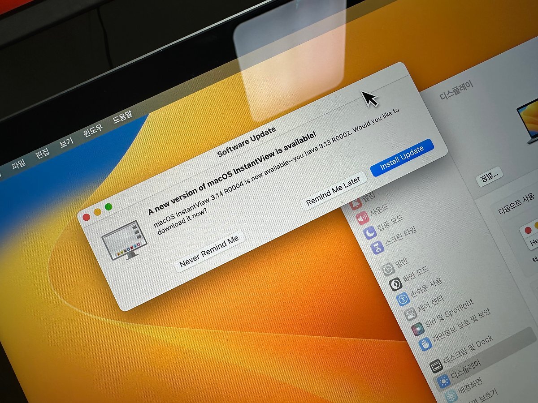538x403 pixels.
Task: Open 제어 센터 toggles icon in sidebar
Action: coord(410,313)
